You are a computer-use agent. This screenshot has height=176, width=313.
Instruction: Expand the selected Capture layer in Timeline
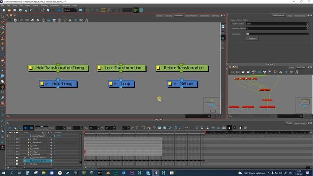[25, 161]
